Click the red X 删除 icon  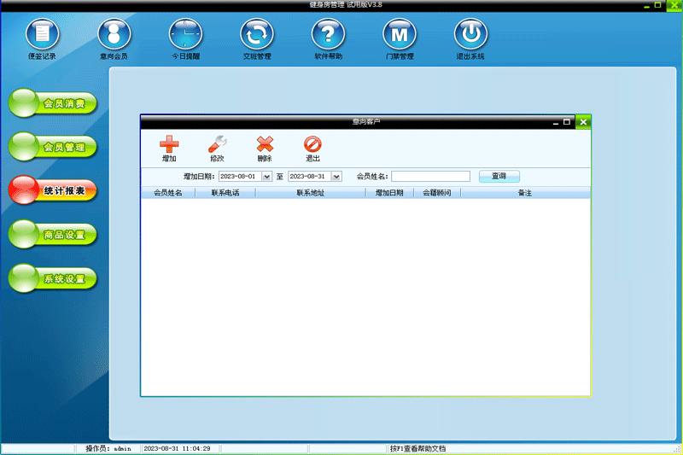(x=265, y=144)
